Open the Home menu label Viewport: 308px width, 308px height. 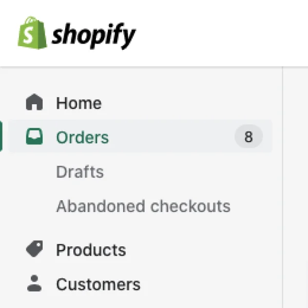click(79, 103)
